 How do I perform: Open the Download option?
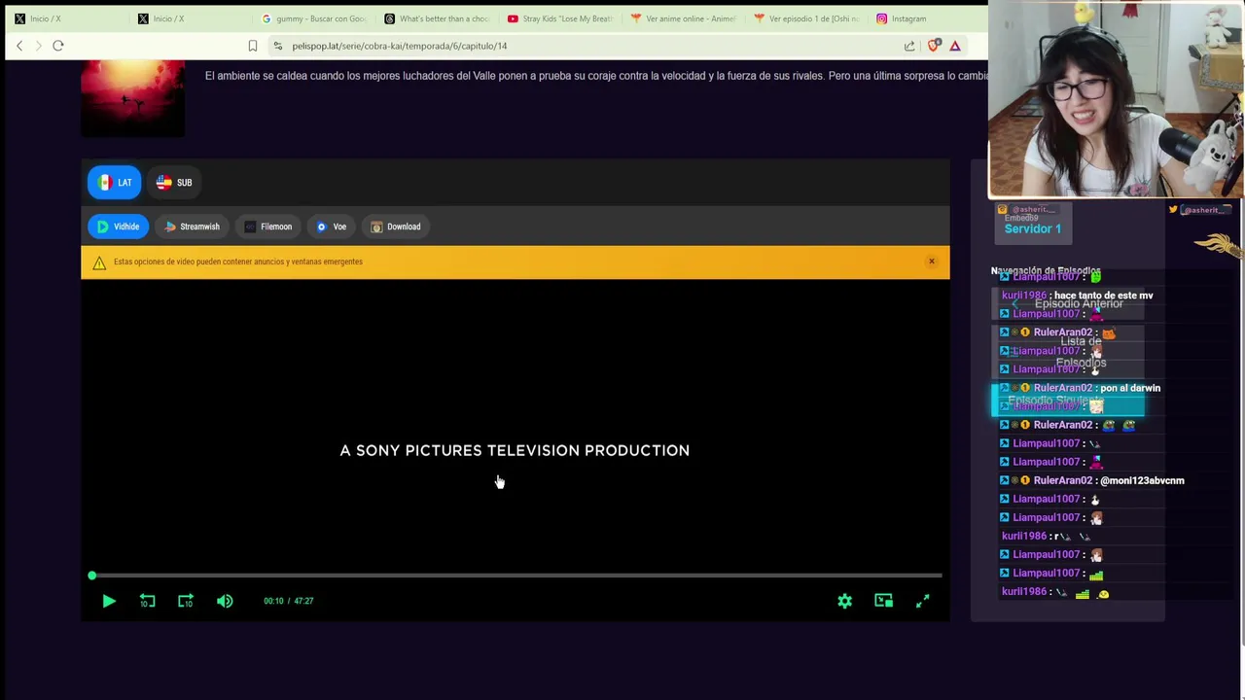tap(396, 227)
